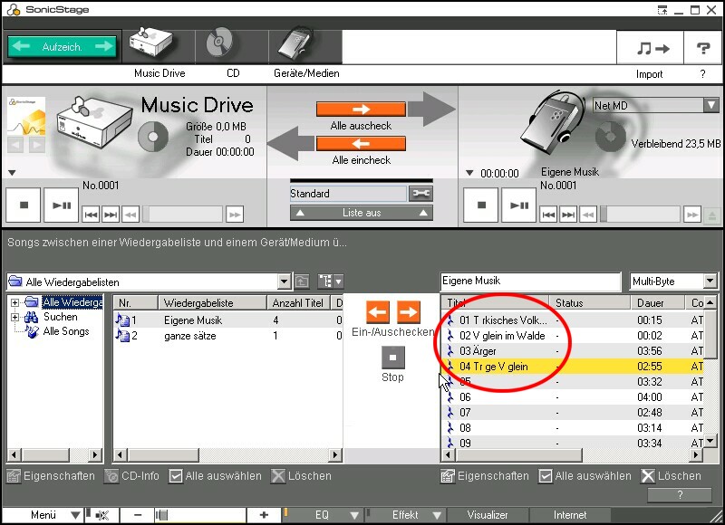This screenshot has width=725, height=525.
Task: Open right Eigenschaften properties
Action: (x=485, y=476)
